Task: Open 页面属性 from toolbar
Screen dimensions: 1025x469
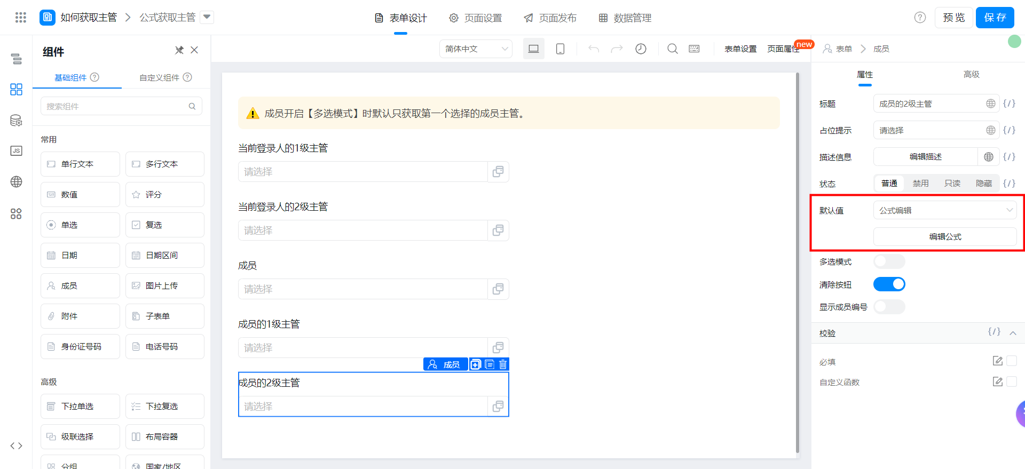Action: tap(783, 49)
